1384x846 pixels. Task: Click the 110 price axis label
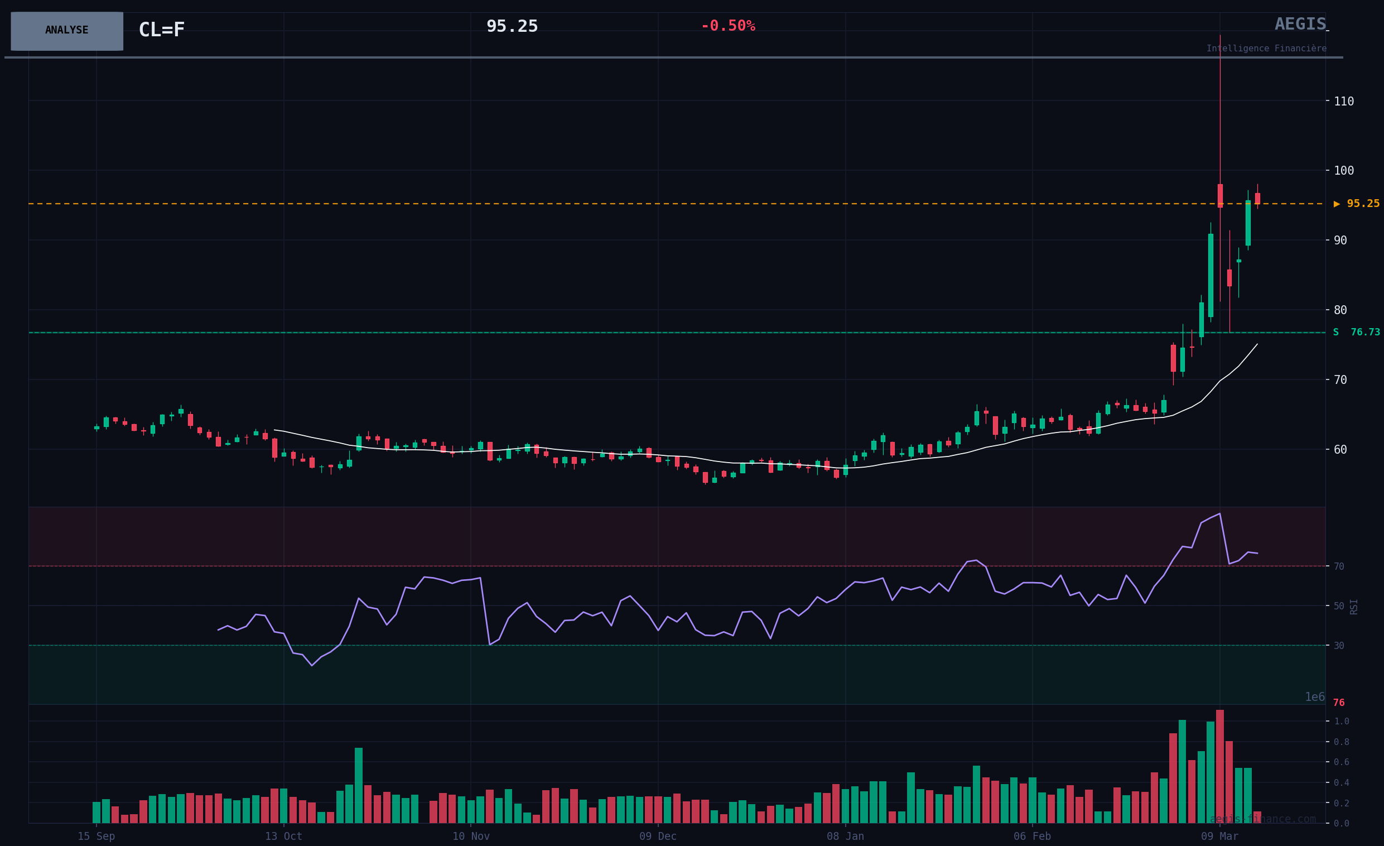(1344, 102)
